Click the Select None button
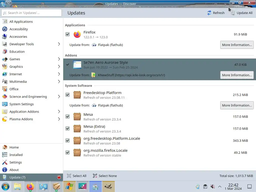This screenshot has width=256, height=192. (105, 176)
